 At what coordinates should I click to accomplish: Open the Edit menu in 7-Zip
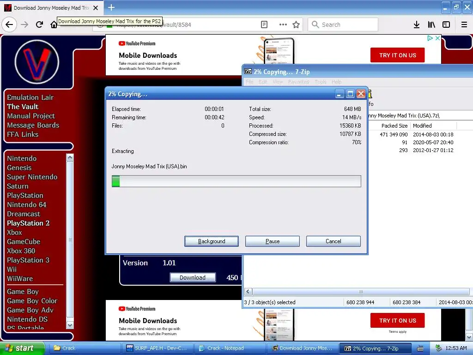[263, 82]
